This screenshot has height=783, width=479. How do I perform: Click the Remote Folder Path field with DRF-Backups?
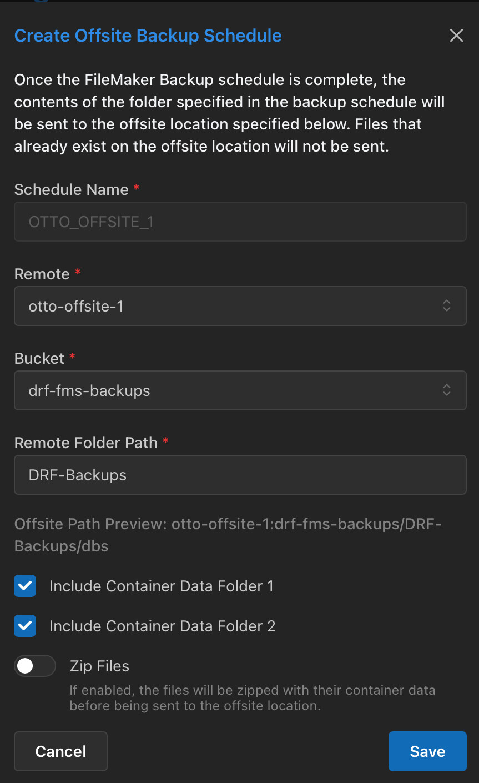(x=240, y=475)
